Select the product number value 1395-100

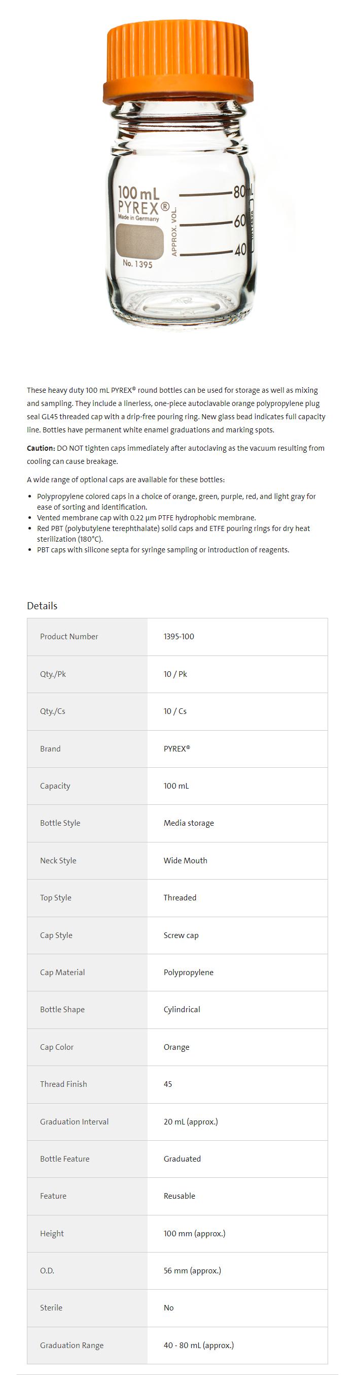tap(179, 636)
